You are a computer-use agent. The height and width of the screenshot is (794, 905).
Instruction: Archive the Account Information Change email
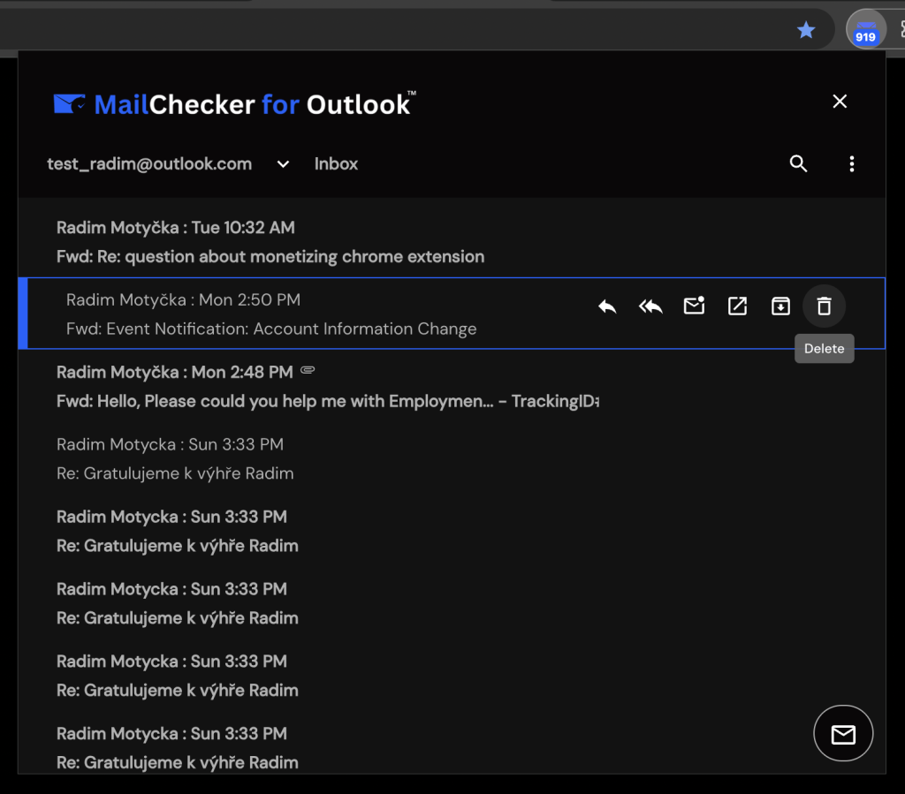(780, 306)
